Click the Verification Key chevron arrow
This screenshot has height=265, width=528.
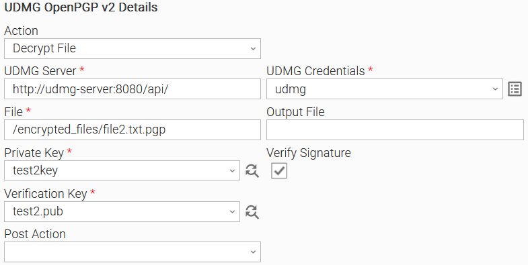click(232, 212)
